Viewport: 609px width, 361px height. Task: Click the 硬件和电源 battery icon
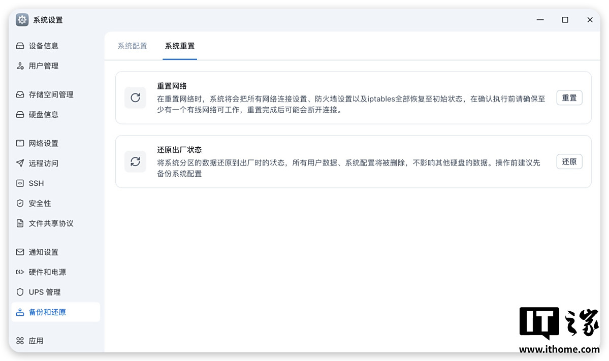(20, 272)
